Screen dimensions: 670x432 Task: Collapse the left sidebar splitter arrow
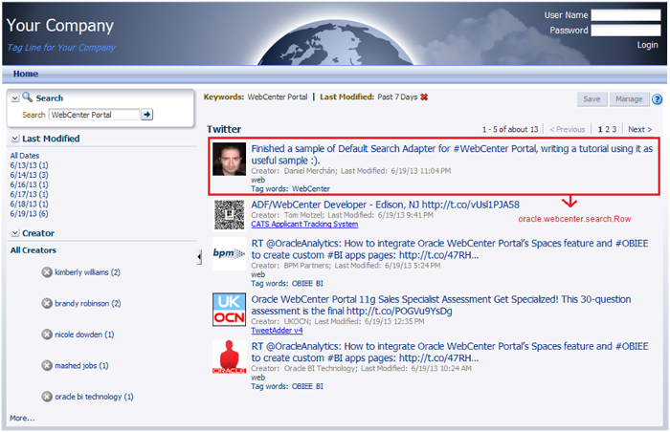click(x=199, y=257)
